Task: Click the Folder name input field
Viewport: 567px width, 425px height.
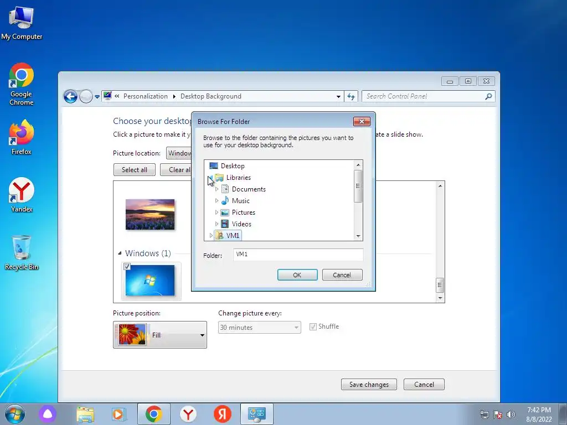Action: pos(298,255)
